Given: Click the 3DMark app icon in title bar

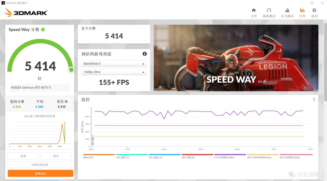Looking at the screenshot, I should [x=3, y=3].
